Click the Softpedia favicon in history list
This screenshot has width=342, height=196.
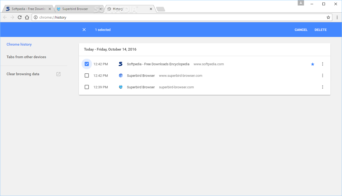point(121,64)
